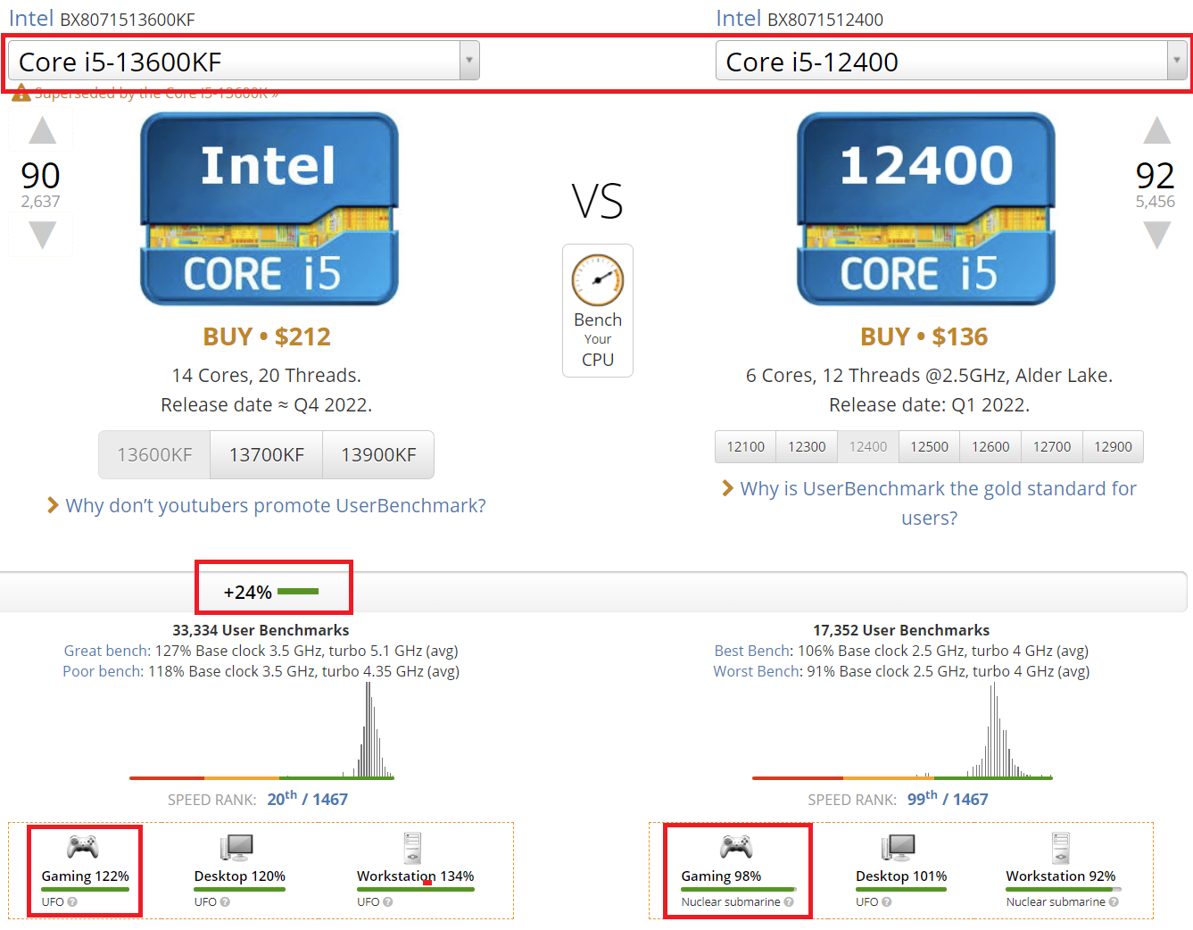The image size is (1193, 930).
Task: Click the 12400 Core i5 chip image
Action: click(926, 209)
